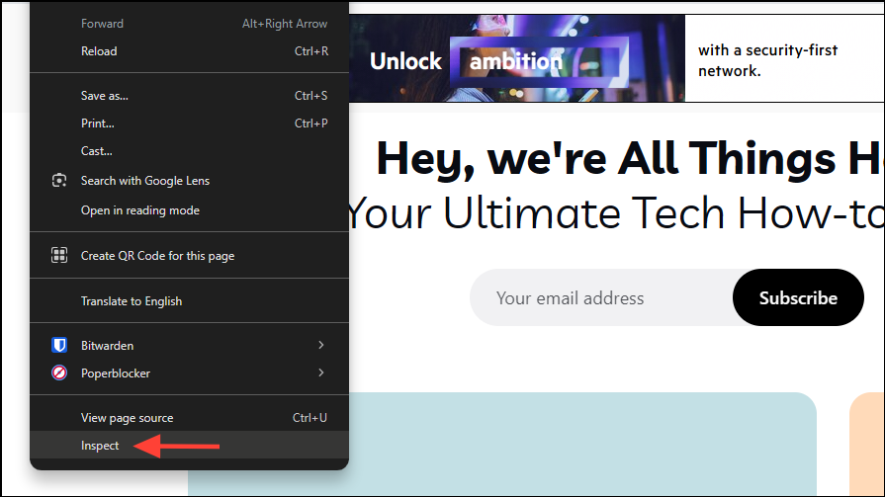Screen dimensions: 885x497
Task: Select Cast... in the context menu
Action: [97, 151]
